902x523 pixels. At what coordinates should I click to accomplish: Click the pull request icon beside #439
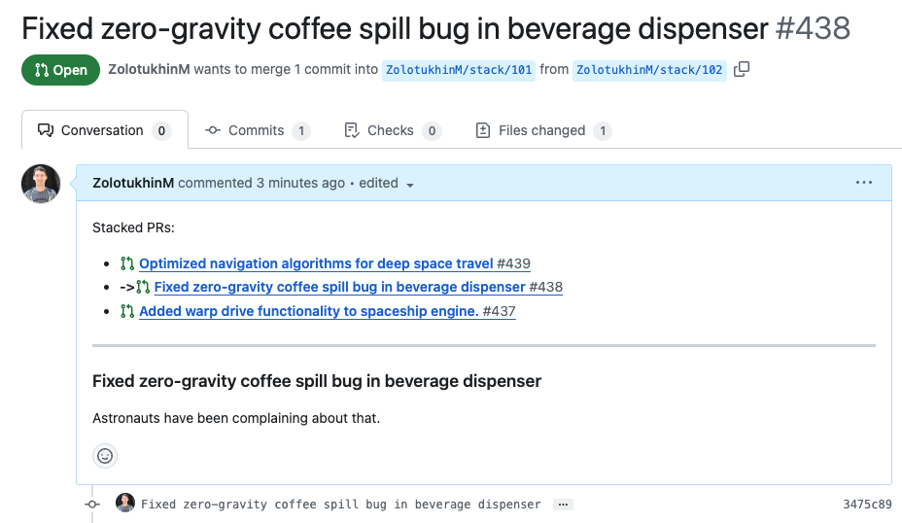[x=127, y=263]
